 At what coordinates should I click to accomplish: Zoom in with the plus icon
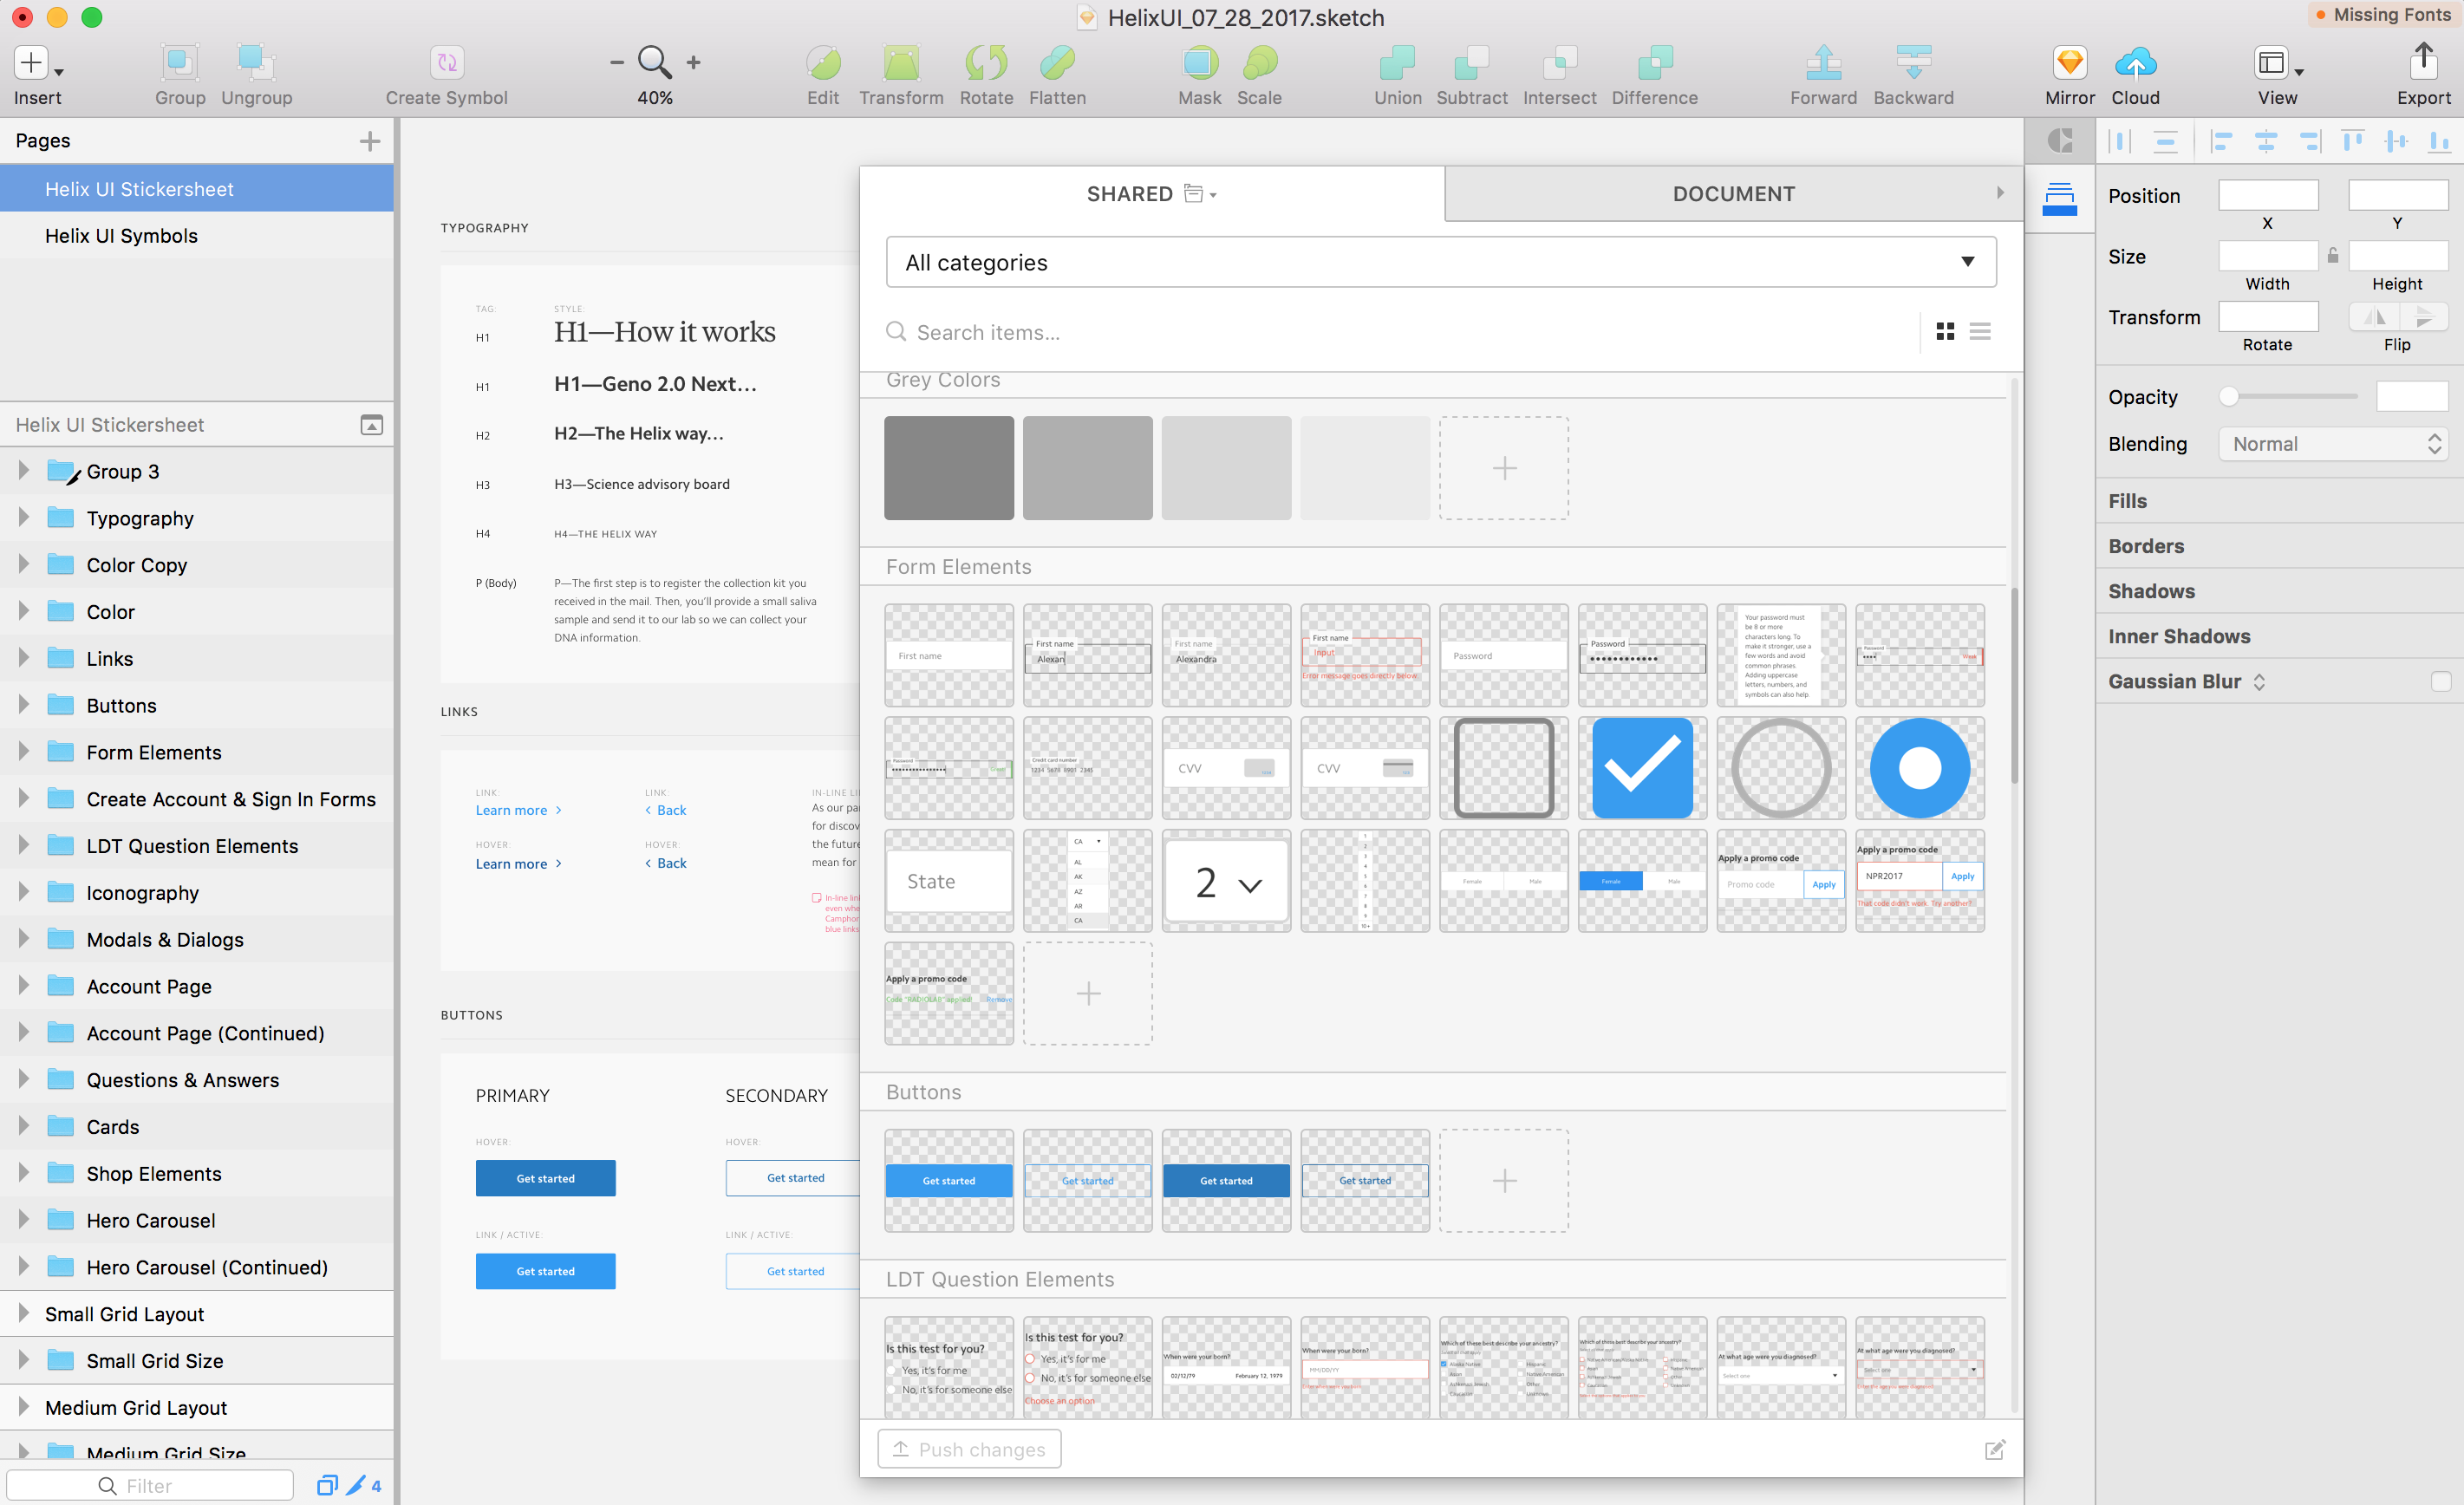tap(693, 63)
